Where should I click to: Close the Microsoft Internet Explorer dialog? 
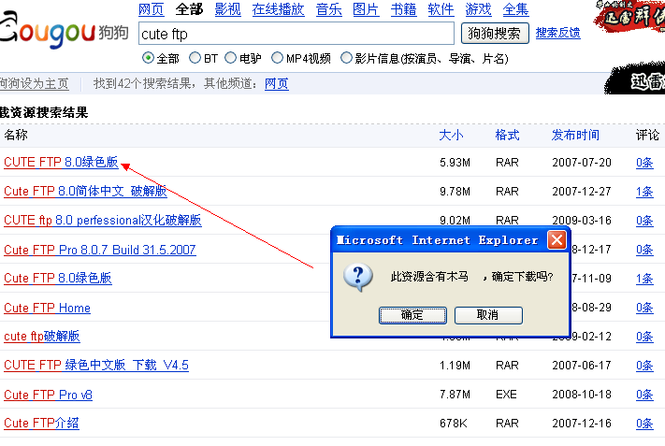tap(557, 240)
